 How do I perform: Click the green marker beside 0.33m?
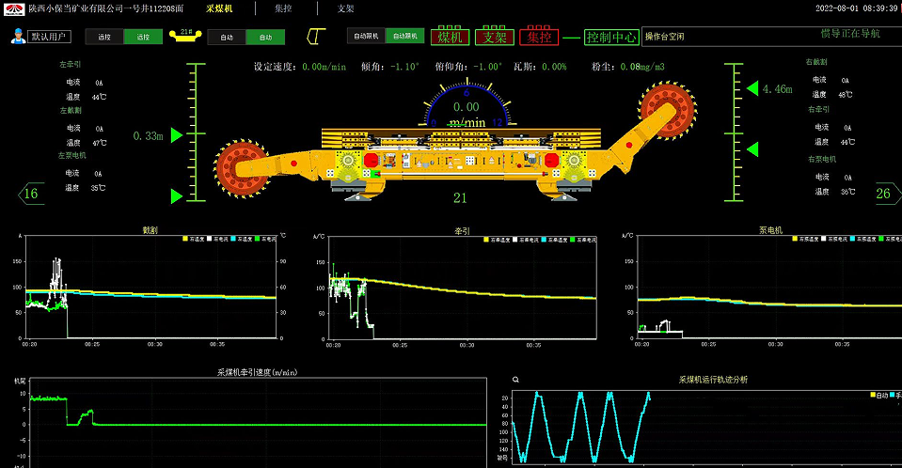coord(177,135)
